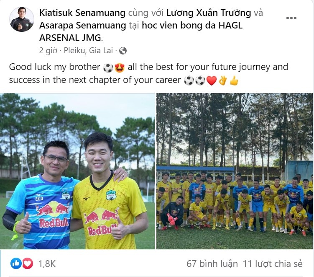Open the hoc vien bong da HAGL ARSENAL JMG location
This screenshot has height=277, width=314.
pyautogui.click(x=141, y=32)
